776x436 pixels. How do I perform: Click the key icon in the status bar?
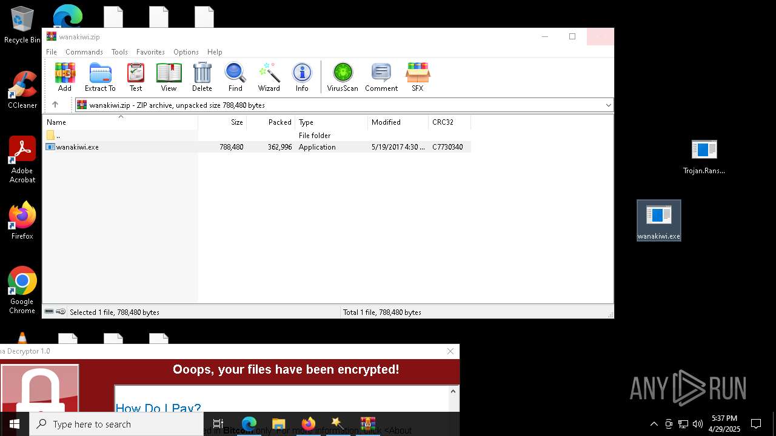[61, 312]
